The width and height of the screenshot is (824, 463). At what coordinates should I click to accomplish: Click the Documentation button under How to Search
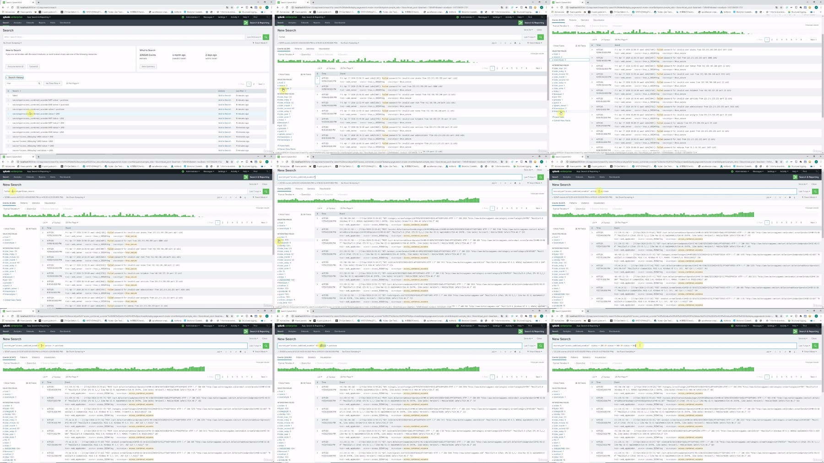click(x=15, y=66)
